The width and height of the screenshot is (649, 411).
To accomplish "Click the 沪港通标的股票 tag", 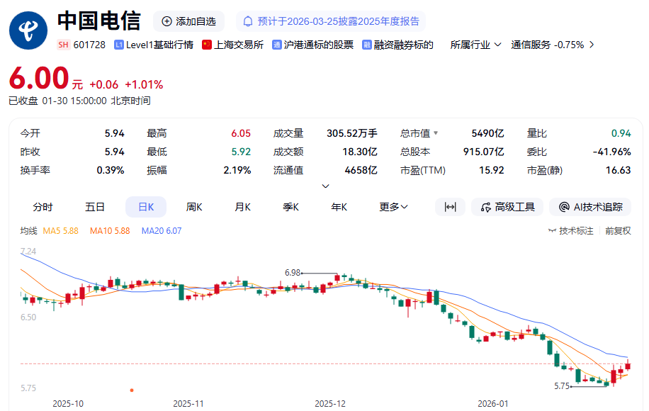I will pyautogui.click(x=312, y=45).
